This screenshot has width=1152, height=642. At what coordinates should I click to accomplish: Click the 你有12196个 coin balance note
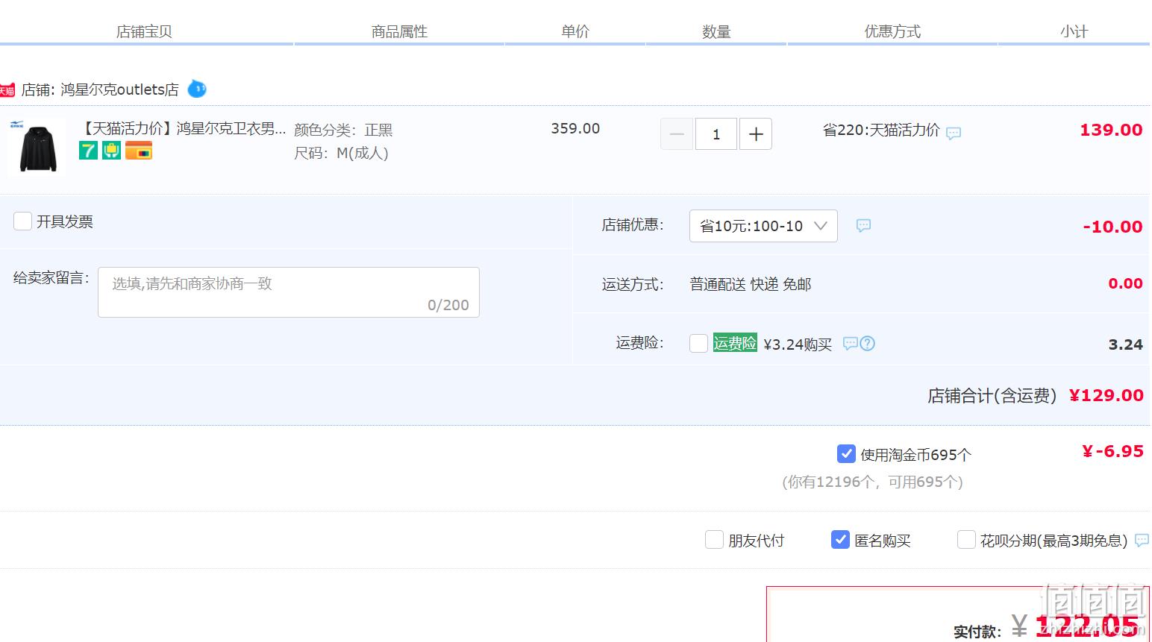872,482
